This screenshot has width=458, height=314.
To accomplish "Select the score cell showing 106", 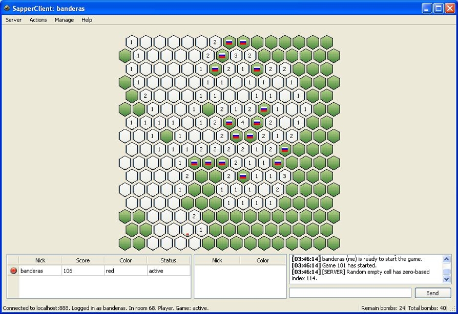I will (82, 271).
